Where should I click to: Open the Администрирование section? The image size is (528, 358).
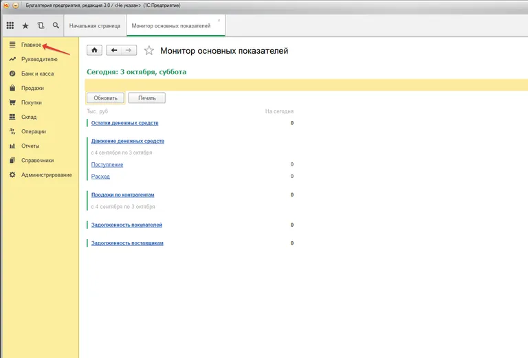(46, 175)
